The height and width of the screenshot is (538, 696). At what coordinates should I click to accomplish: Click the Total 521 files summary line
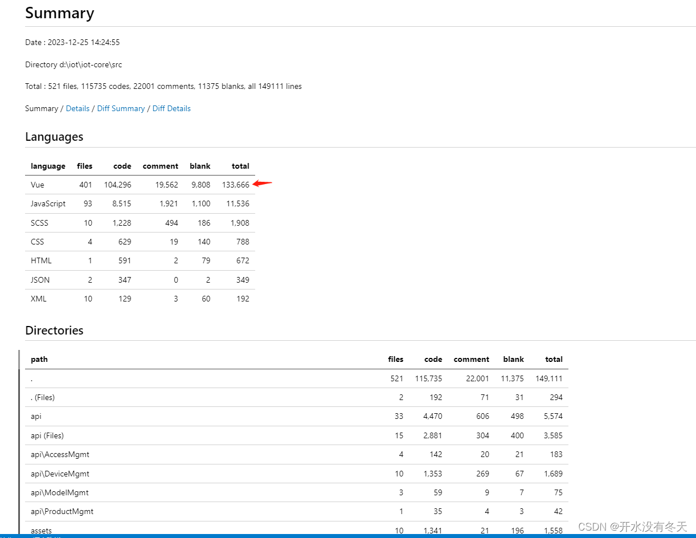pos(163,87)
